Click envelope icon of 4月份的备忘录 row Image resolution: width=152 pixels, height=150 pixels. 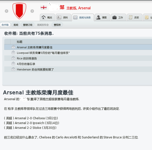(x=13, y=63)
